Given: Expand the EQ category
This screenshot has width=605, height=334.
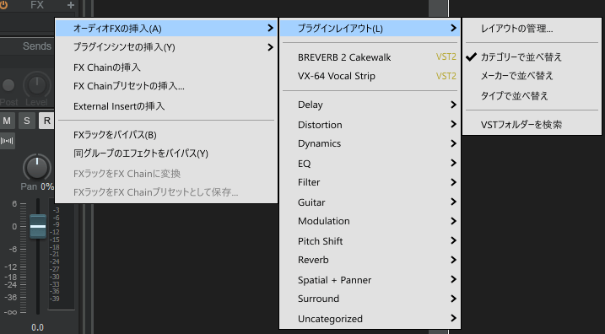Looking at the screenshot, I should pyautogui.click(x=370, y=163).
